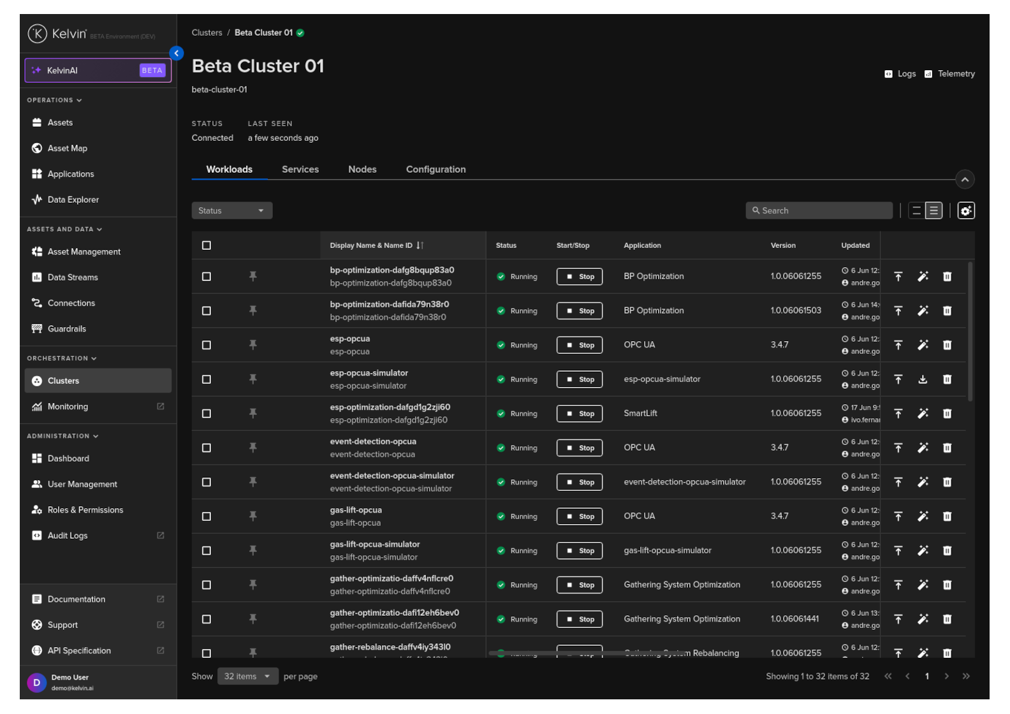Click magic wand icon for event-detection-opcua row

(922, 448)
